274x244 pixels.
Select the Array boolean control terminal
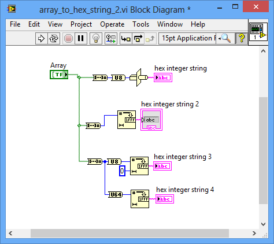coord(59,75)
